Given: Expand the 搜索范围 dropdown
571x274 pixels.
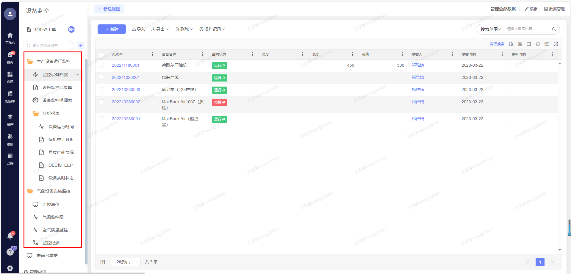Looking at the screenshot, I should [491, 29].
